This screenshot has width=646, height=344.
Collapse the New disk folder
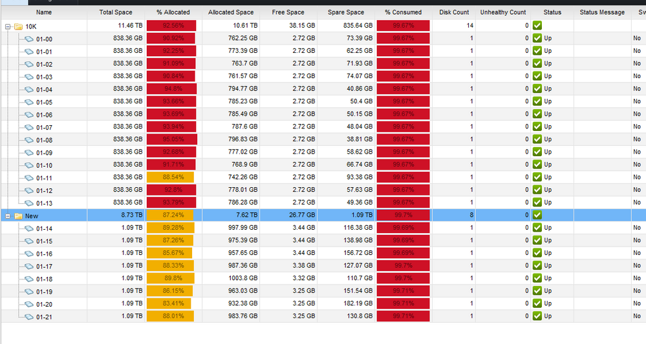[x=8, y=216]
